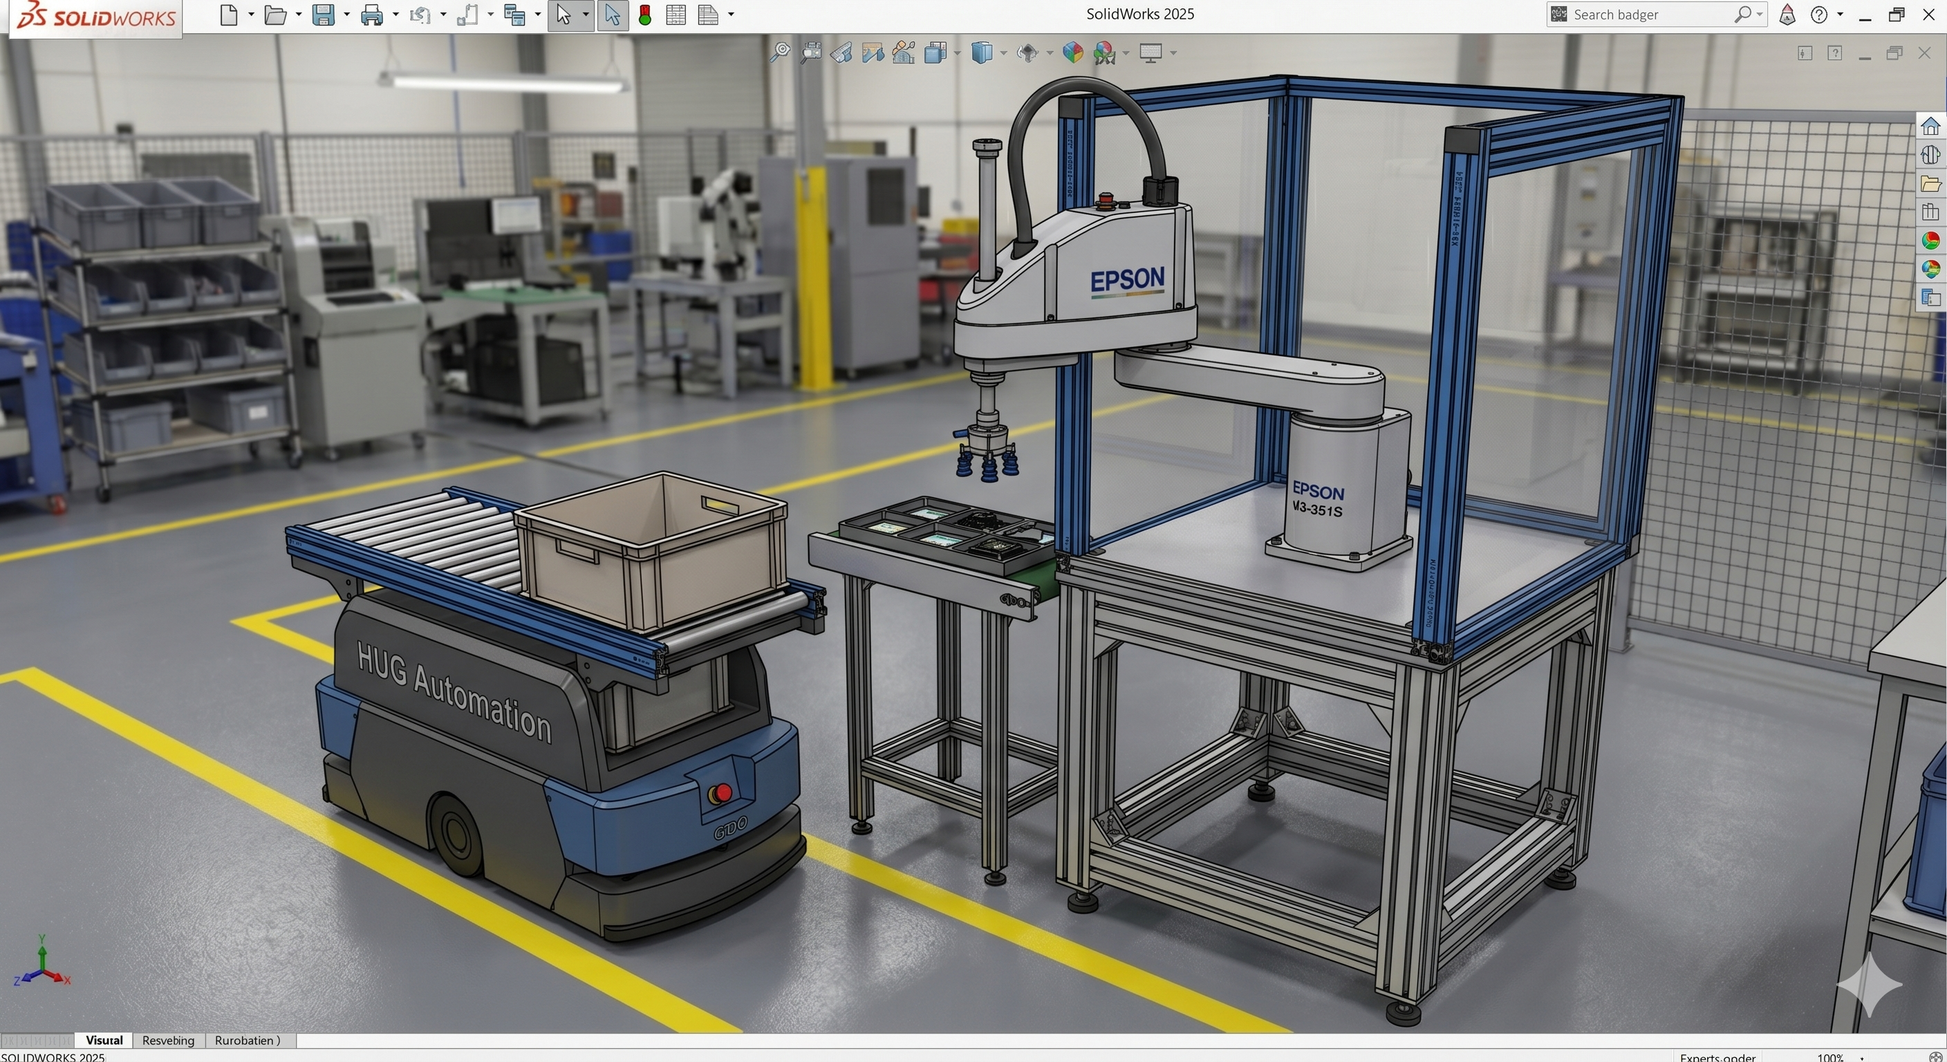Expand the Apply Scene dropdown arrow

tap(1126, 53)
